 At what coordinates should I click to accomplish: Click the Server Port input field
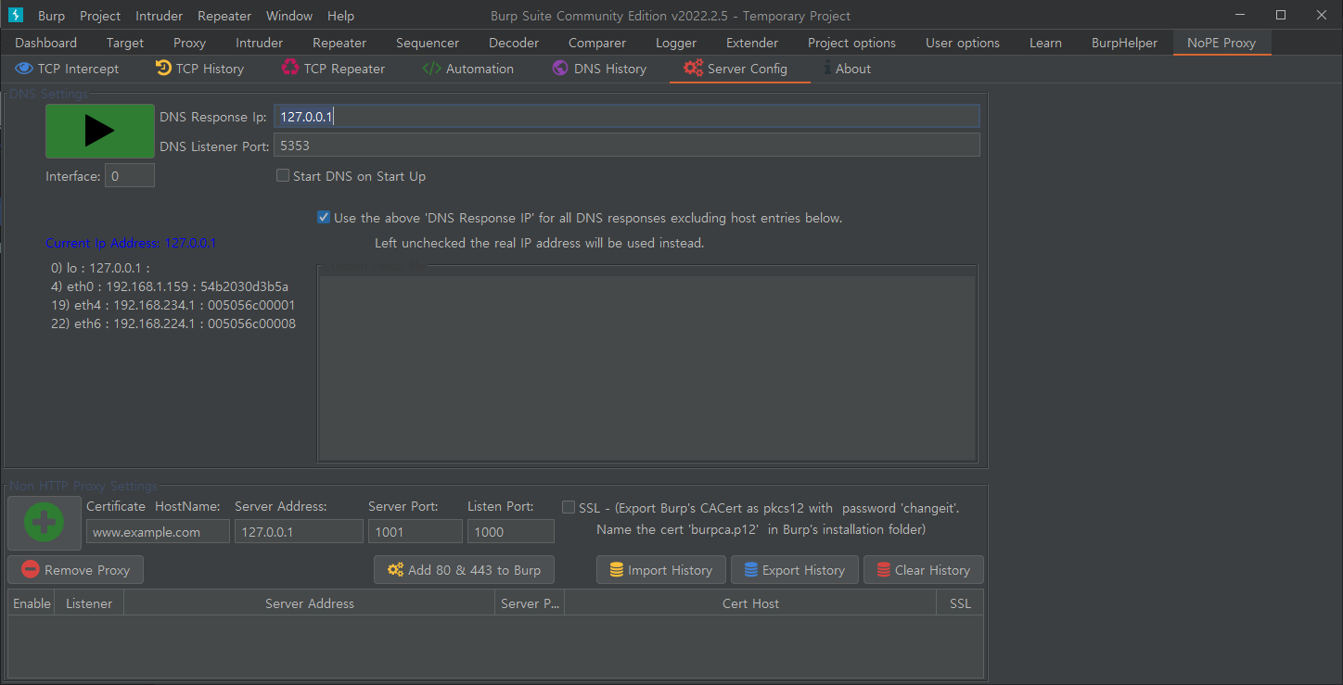(415, 532)
